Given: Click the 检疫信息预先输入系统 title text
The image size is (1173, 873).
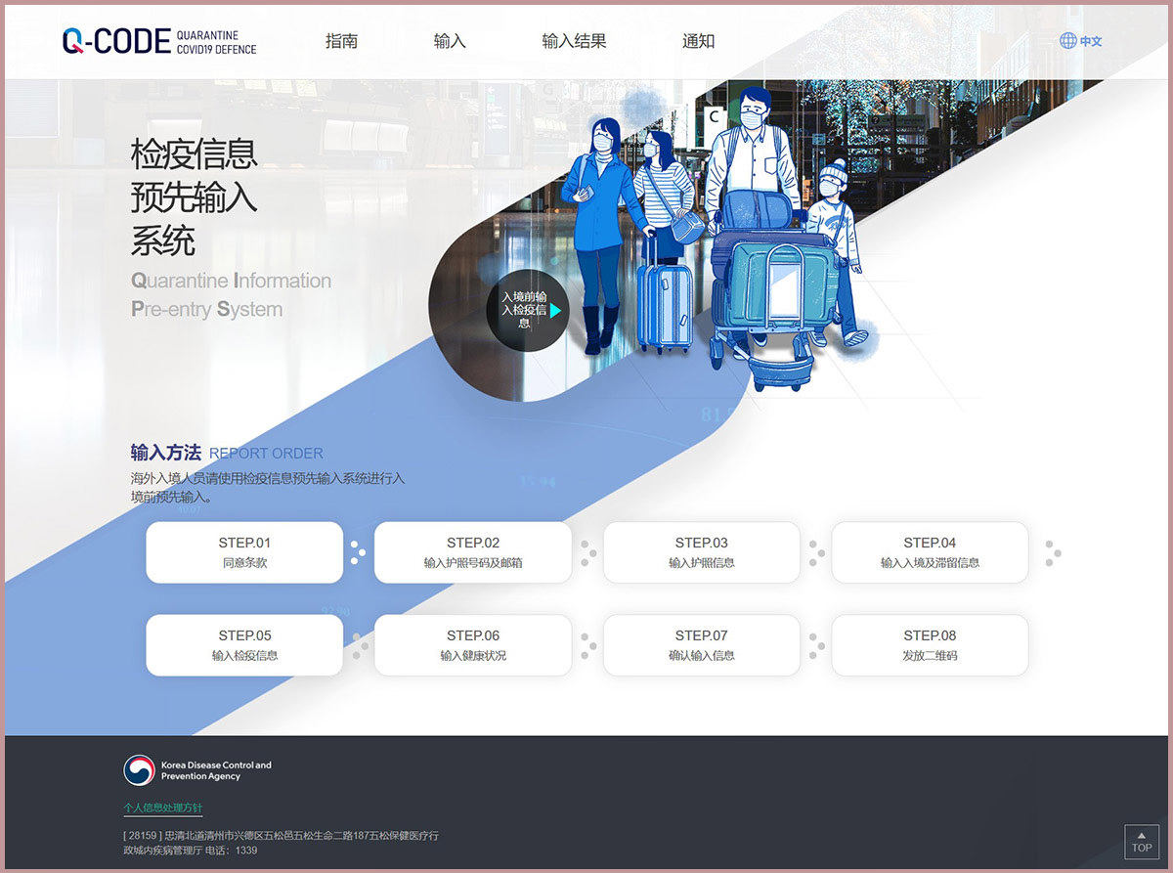Looking at the screenshot, I should (x=195, y=196).
